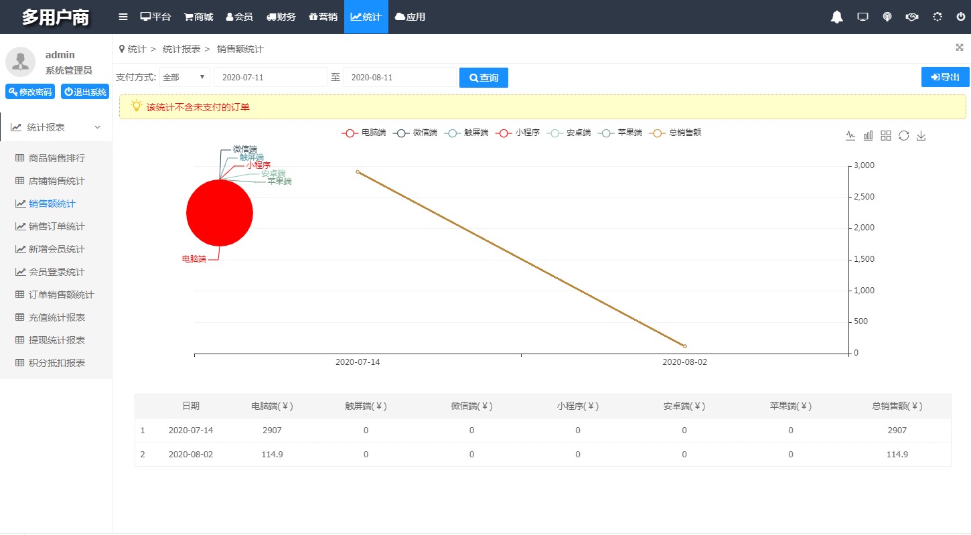Viewport: 971px width, 535px height.
Task: Restore chart with refresh icon
Action: (x=903, y=135)
